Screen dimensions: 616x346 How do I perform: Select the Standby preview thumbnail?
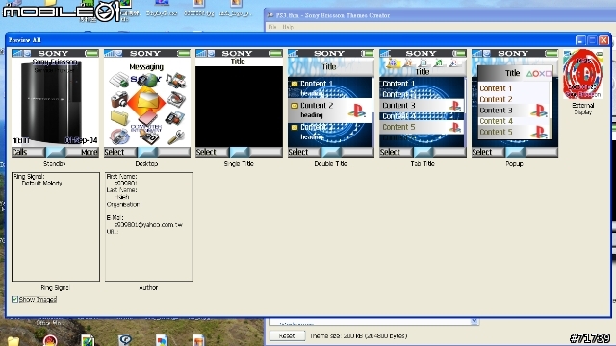coord(55,103)
